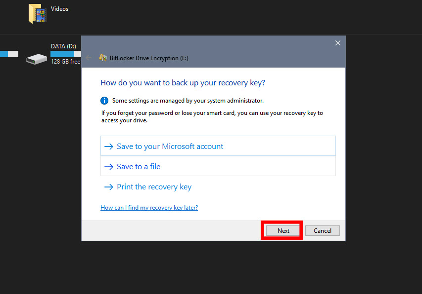Click the '128 GB free' text under DATA drive
The width and height of the screenshot is (422, 294).
[x=65, y=62]
